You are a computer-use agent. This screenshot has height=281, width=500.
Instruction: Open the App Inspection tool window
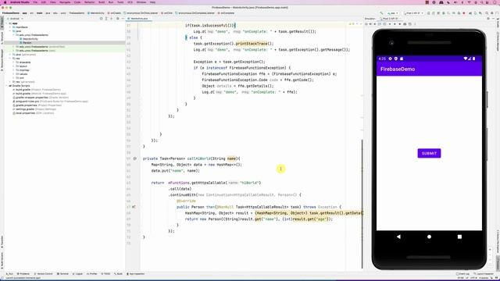click(136, 274)
